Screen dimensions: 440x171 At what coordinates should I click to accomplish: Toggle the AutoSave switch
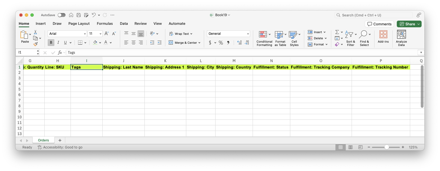(62, 15)
